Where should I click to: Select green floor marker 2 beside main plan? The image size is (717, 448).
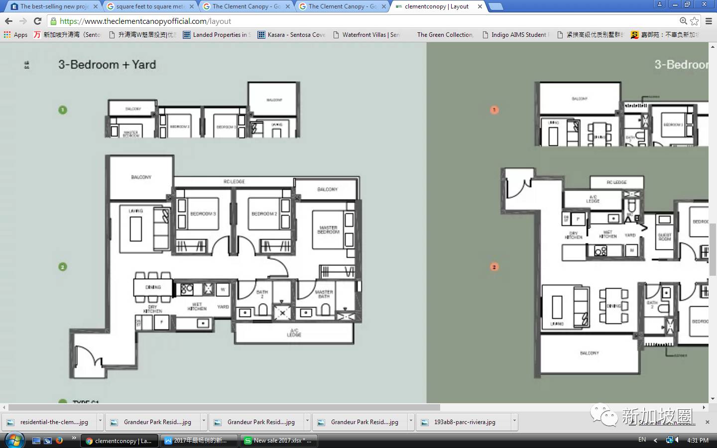click(63, 267)
